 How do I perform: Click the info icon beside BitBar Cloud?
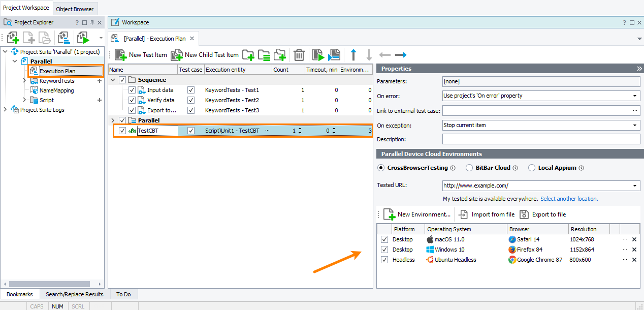515,168
